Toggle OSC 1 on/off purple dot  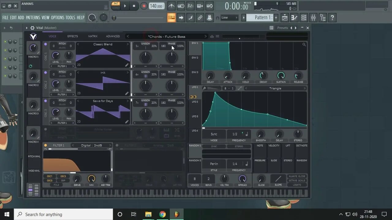46,44
